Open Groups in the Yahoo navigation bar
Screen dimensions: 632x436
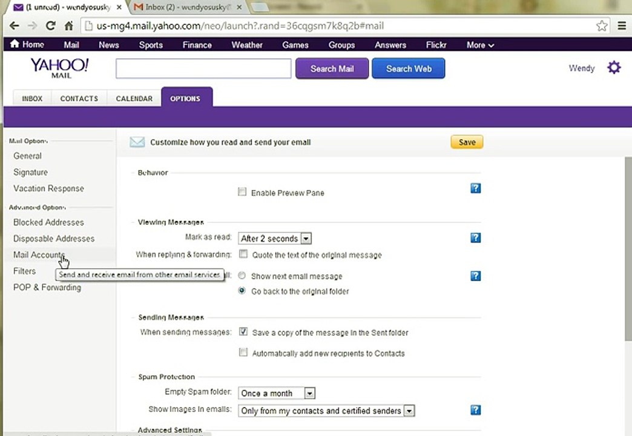click(342, 45)
